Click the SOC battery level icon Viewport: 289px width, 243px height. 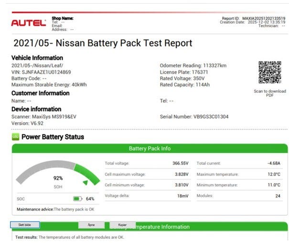pyautogui.click(x=77, y=199)
